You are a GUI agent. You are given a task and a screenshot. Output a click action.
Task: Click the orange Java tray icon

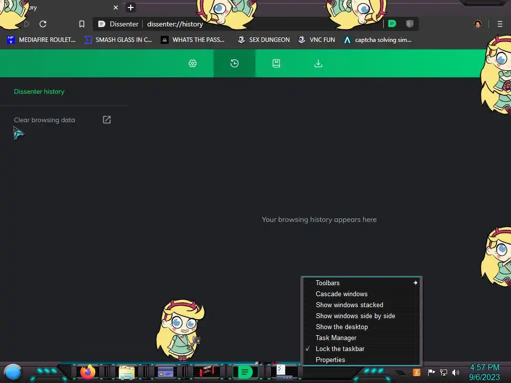[417, 372]
